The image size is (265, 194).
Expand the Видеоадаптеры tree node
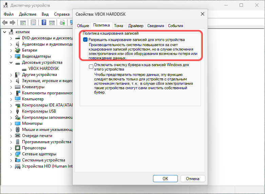pos(11,56)
